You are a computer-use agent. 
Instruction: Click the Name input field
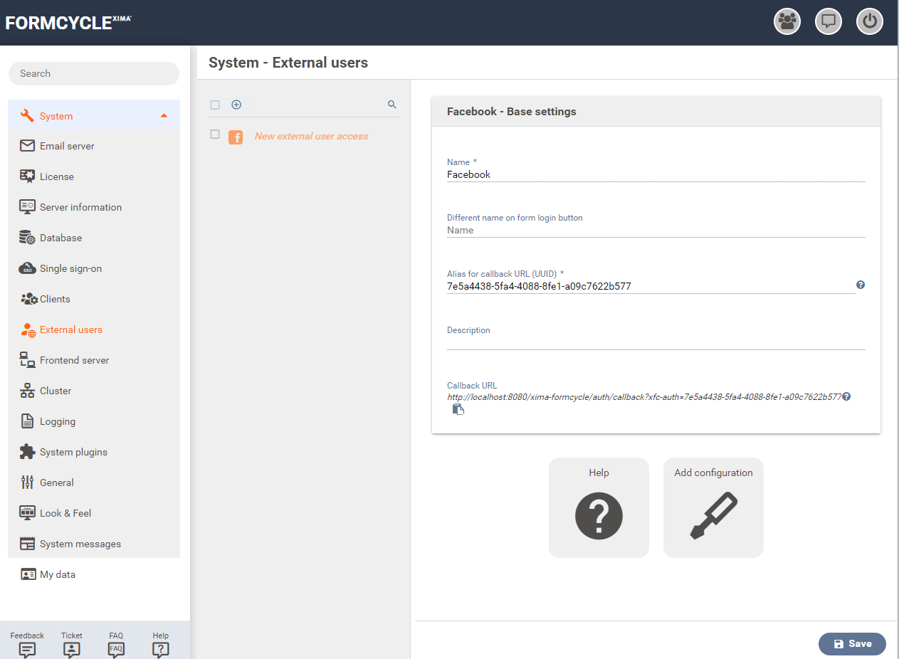pos(655,174)
